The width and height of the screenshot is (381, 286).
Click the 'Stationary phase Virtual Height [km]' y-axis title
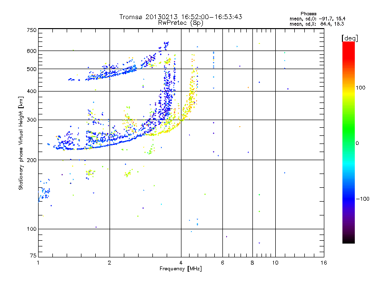21,143
